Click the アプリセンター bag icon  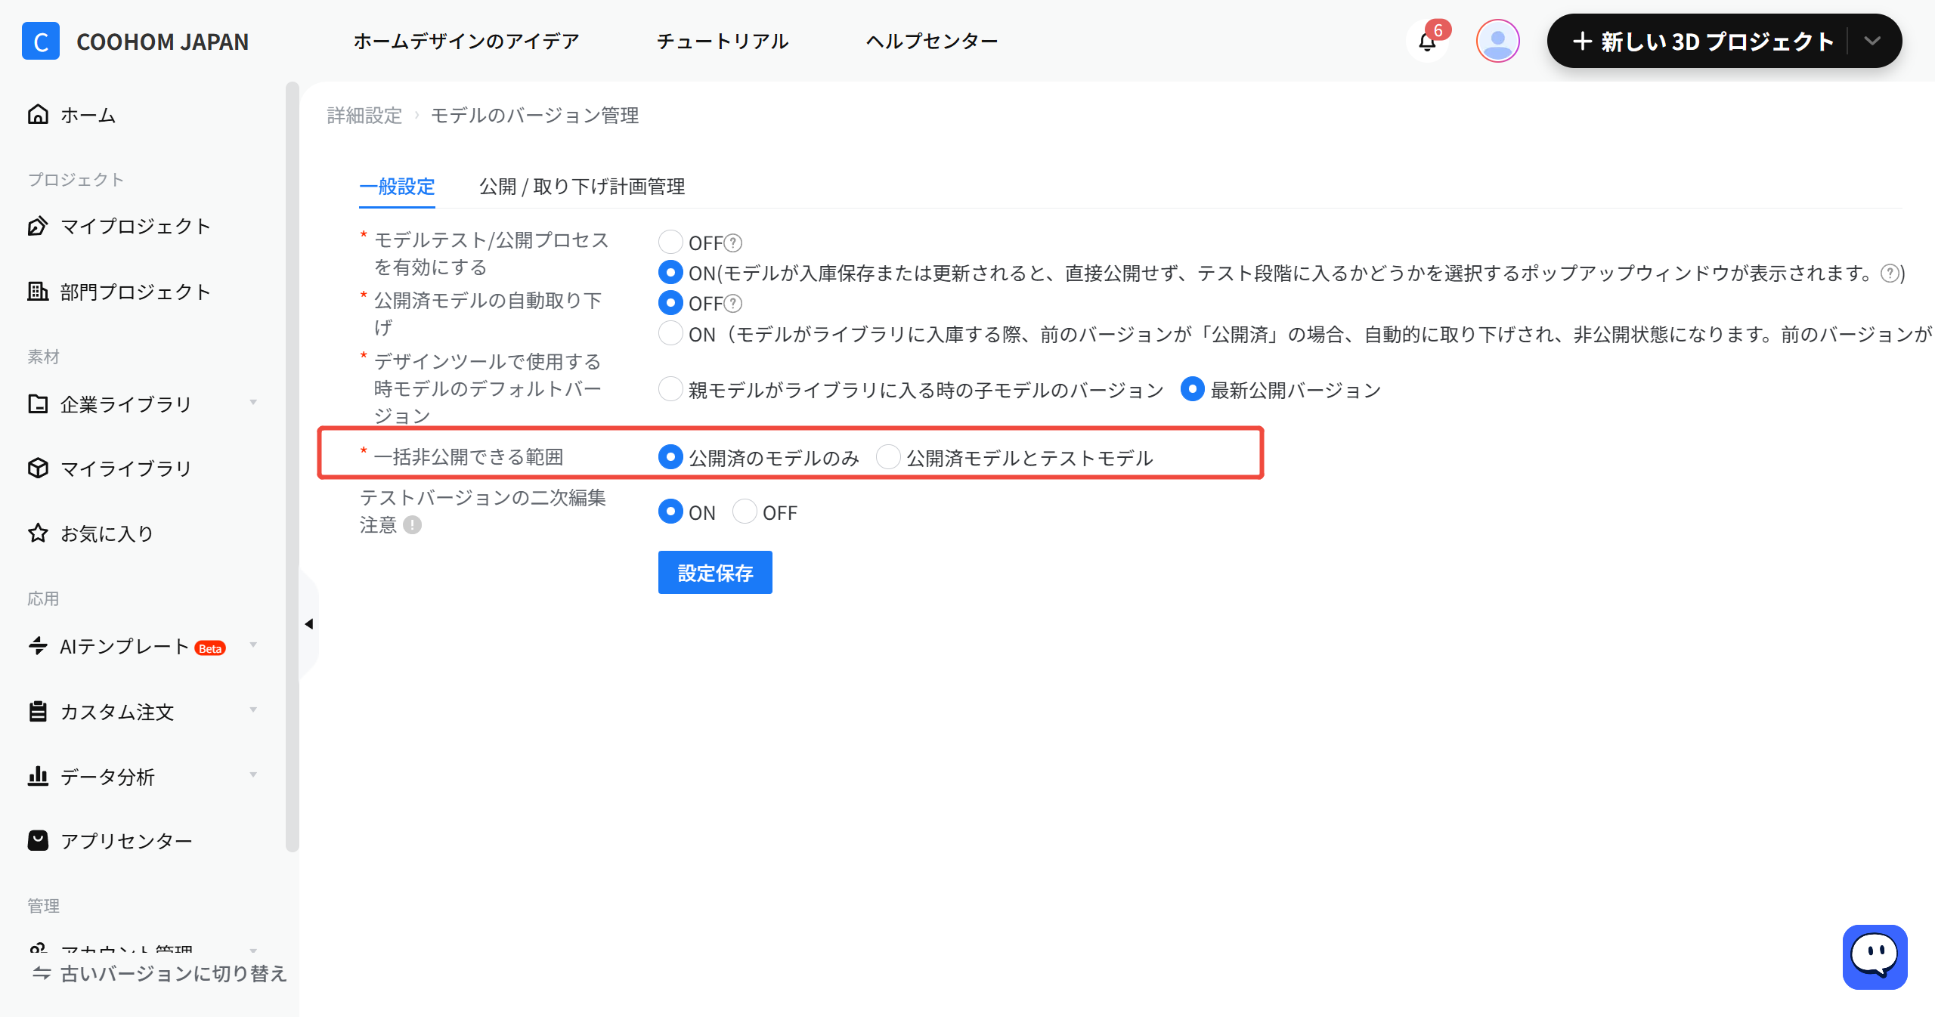tap(38, 840)
